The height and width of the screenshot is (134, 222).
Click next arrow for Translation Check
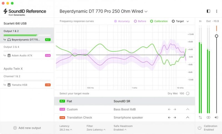coord(175,118)
